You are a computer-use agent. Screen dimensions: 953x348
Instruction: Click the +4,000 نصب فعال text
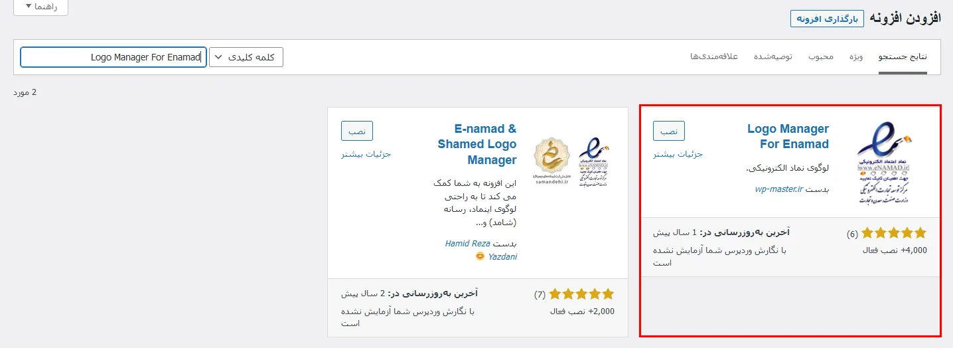(x=895, y=250)
